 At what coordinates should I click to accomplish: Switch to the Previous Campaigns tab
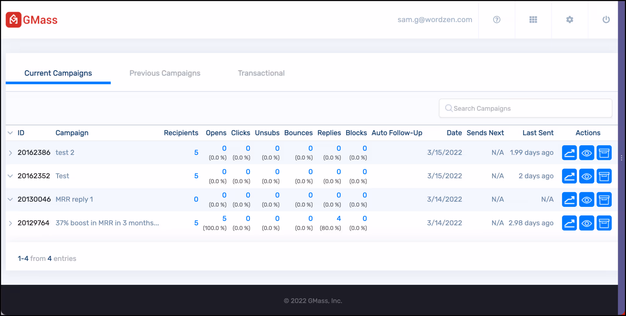(165, 73)
